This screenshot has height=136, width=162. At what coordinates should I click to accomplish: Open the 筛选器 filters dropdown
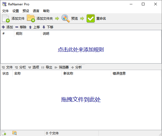62,67
